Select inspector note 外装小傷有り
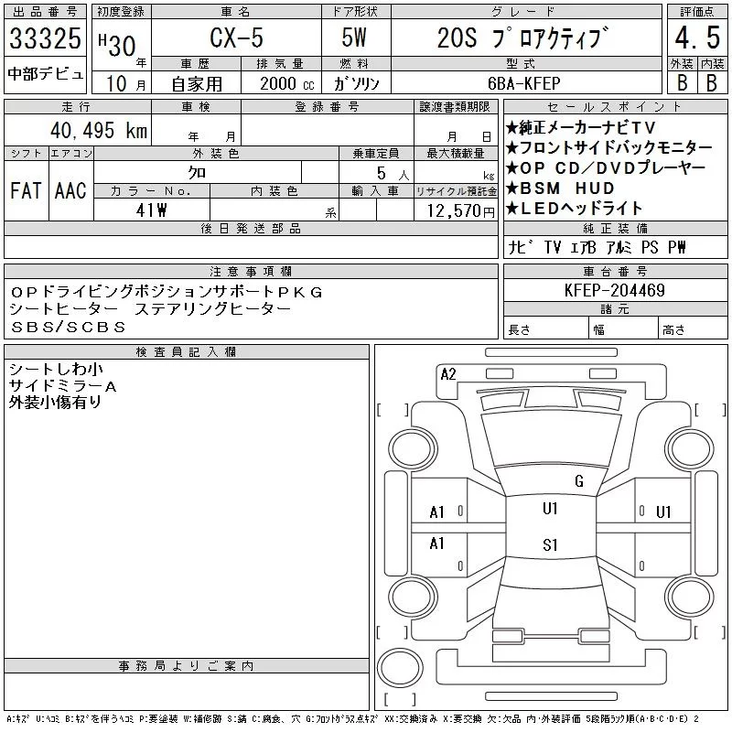Screen dimensions: 732x732 tap(55, 402)
